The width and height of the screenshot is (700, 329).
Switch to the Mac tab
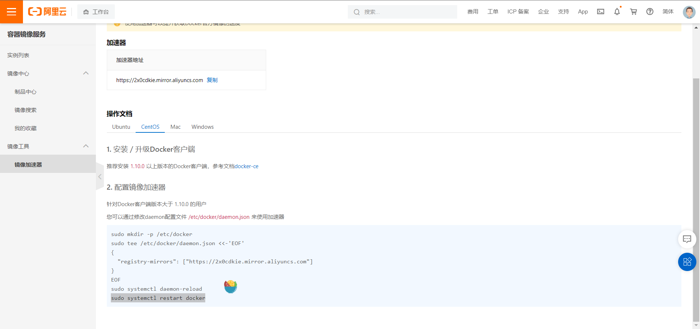click(x=175, y=127)
